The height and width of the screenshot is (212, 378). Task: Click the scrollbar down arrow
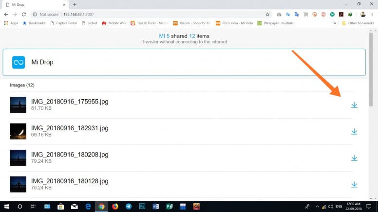[371, 198]
